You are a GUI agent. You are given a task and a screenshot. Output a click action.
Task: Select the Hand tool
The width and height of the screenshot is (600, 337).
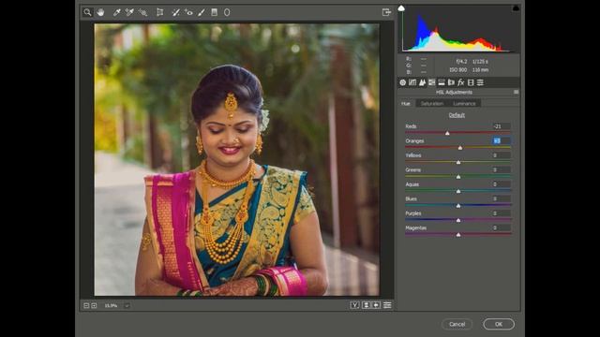(100, 12)
